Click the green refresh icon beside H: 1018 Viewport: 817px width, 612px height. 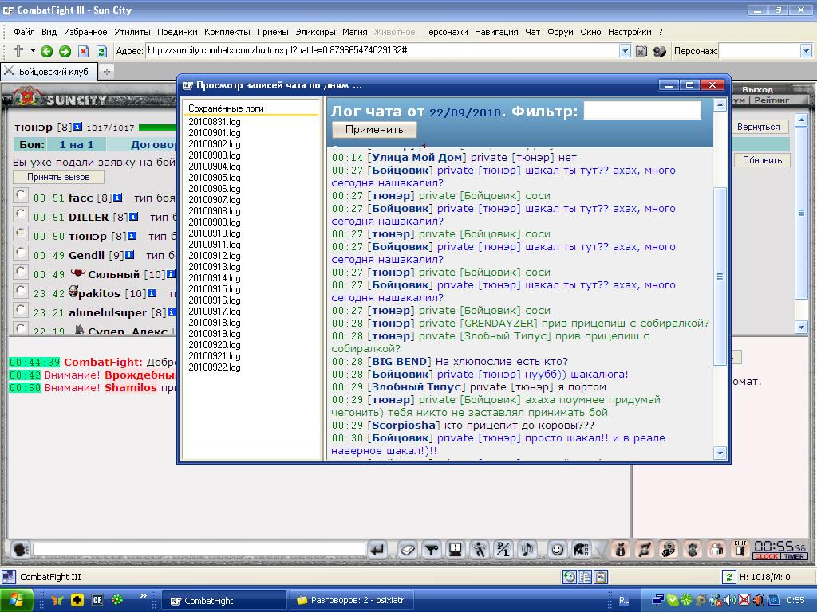pos(728,577)
